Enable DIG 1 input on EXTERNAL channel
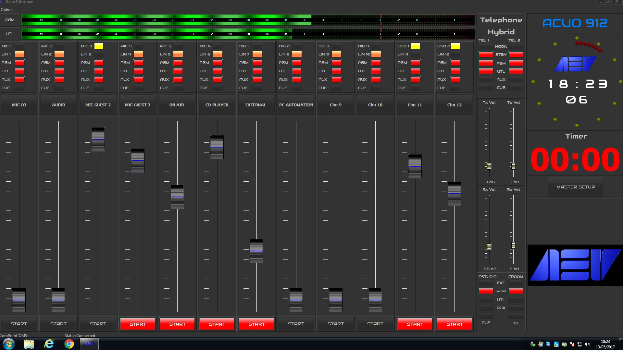Image resolution: width=623 pixels, height=350 pixels. [x=257, y=46]
